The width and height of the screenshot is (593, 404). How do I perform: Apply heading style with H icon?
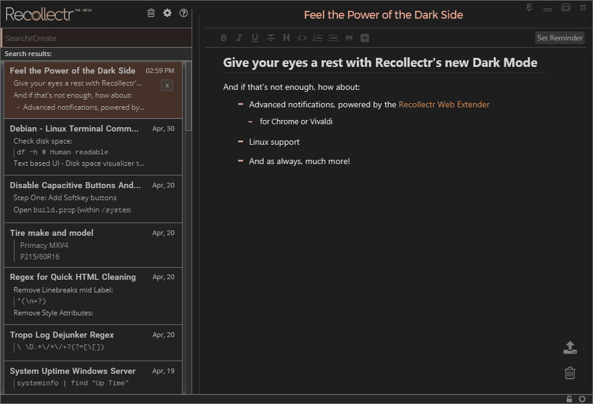pyautogui.click(x=286, y=38)
